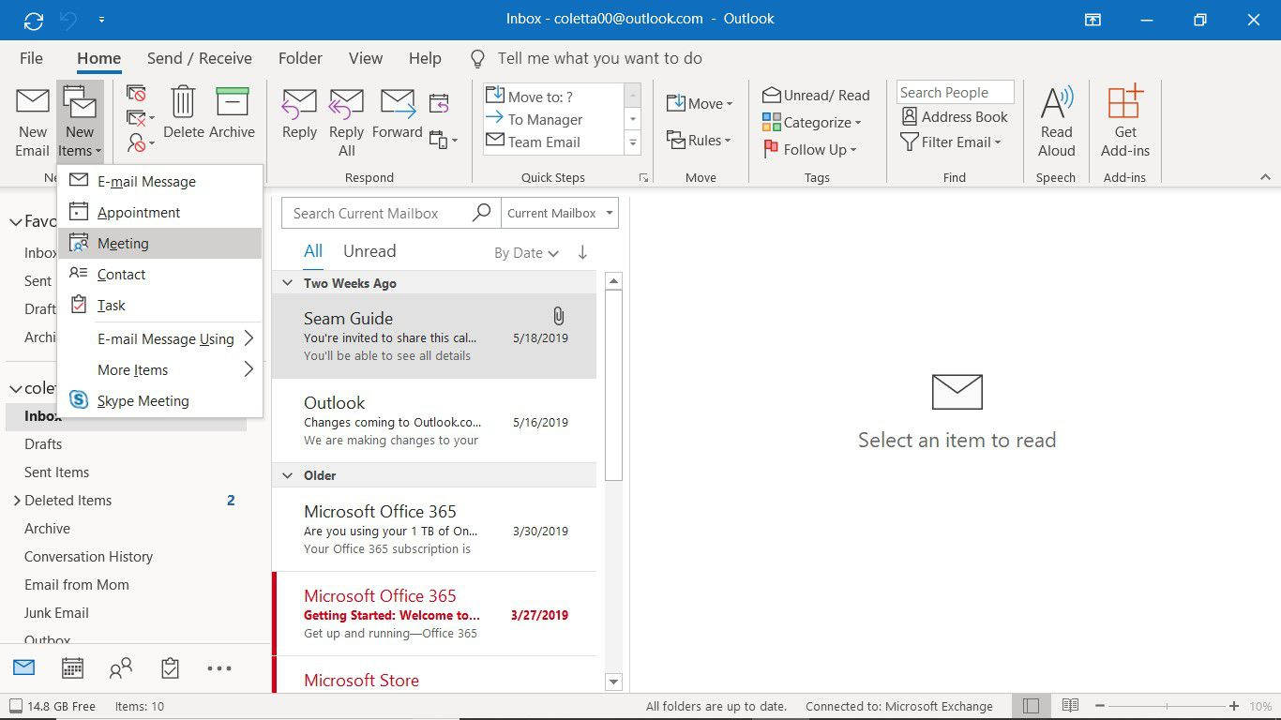Screen dimensions: 1281x720
Task: Select the Move to: ? quick step
Action: tap(553, 97)
